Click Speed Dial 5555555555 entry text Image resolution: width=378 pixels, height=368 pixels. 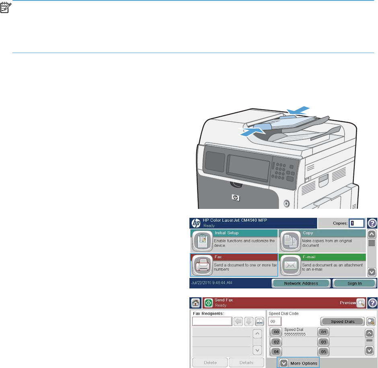(295, 332)
